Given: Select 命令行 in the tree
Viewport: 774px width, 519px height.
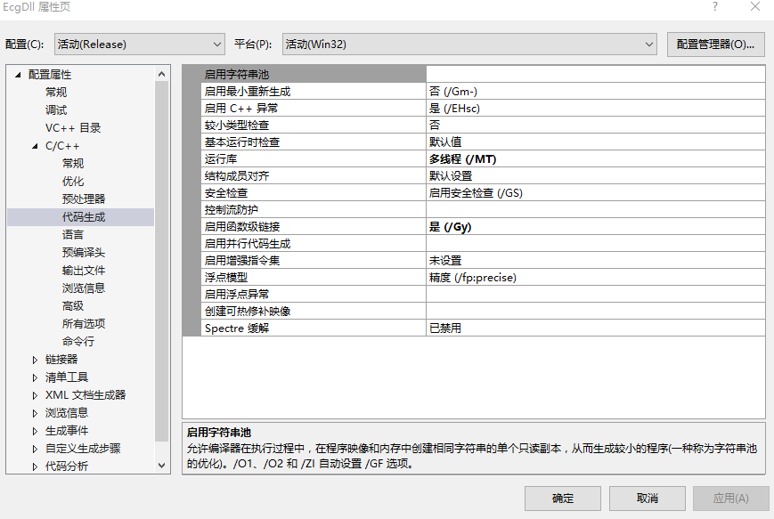Looking at the screenshot, I should (x=78, y=341).
